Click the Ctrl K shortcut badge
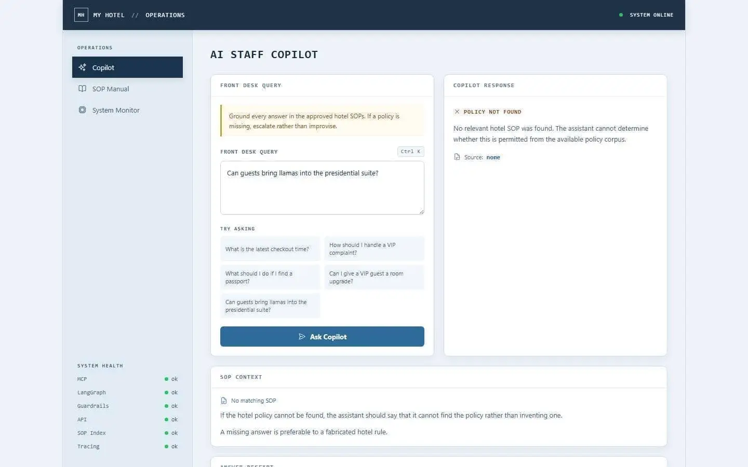Image resolution: width=748 pixels, height=467 pixels. (410, 152)
